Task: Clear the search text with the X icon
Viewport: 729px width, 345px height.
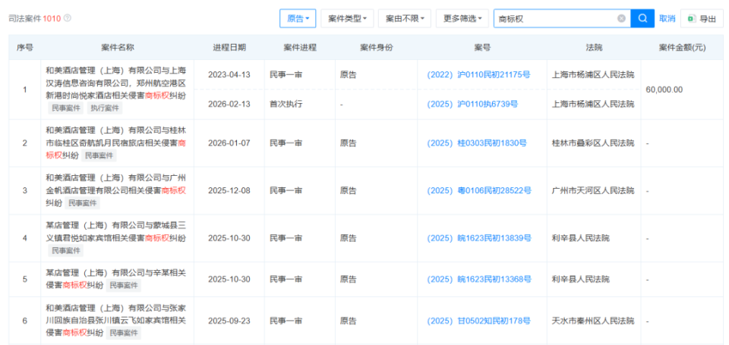Action: pos(621,18)
